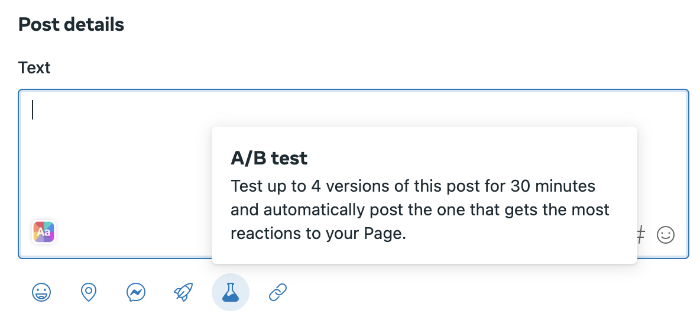Choose the pin-shaped icon in the bottom row

(89, 293)
